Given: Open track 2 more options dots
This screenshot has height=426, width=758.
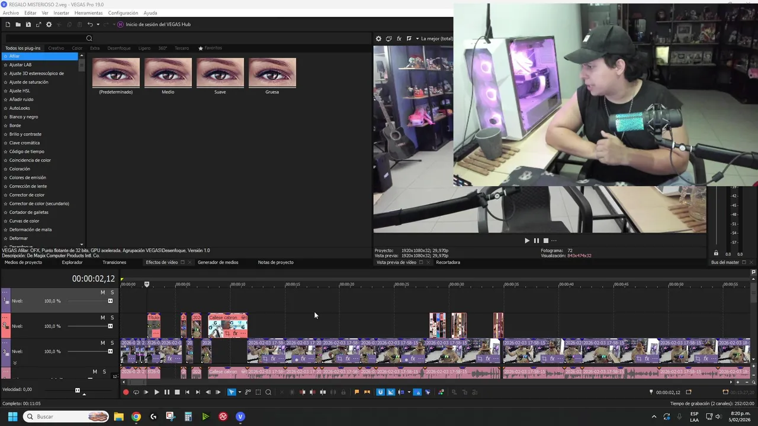Looking at the screenshot, I should point(6,317).
